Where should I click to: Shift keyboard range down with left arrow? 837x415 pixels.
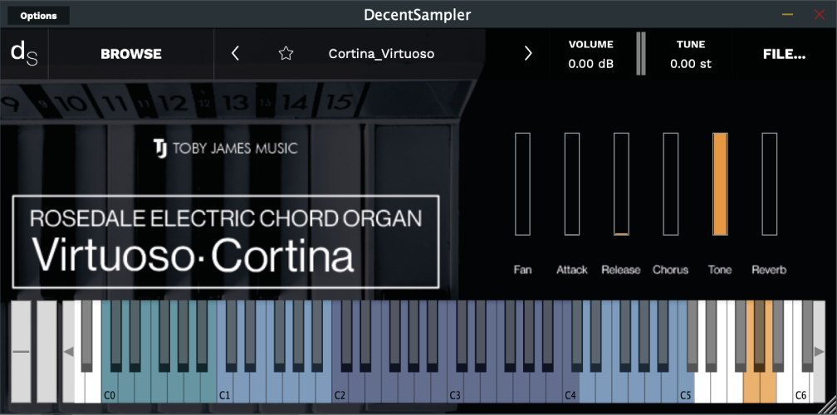[x=68, y=352]
